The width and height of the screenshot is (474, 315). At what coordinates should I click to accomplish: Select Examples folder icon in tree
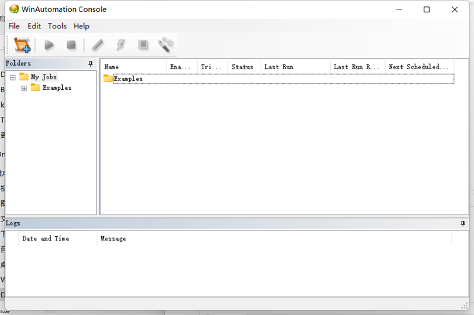[35, 87]
